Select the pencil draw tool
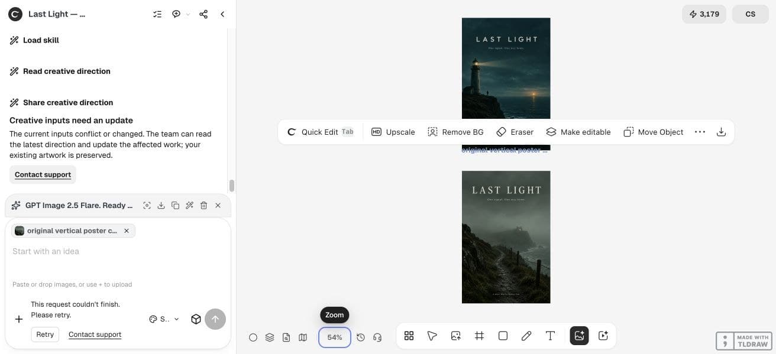 coord(526,336)
